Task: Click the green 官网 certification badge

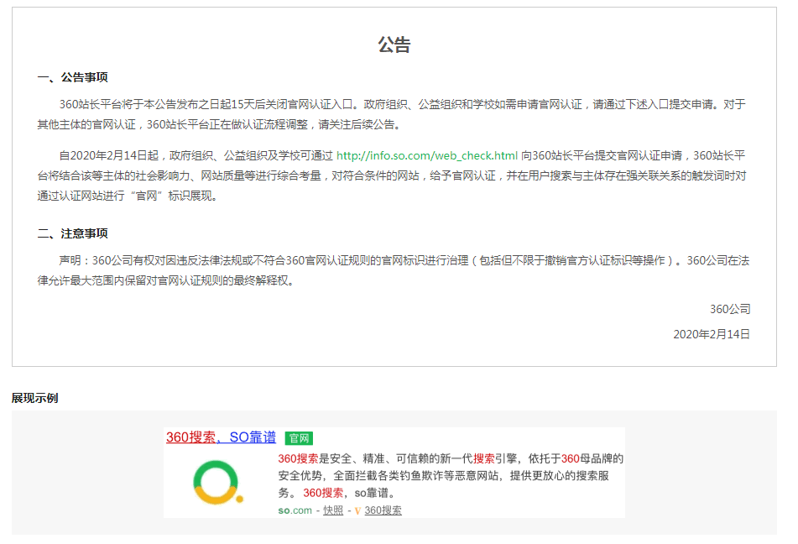Action: [300, 437]
